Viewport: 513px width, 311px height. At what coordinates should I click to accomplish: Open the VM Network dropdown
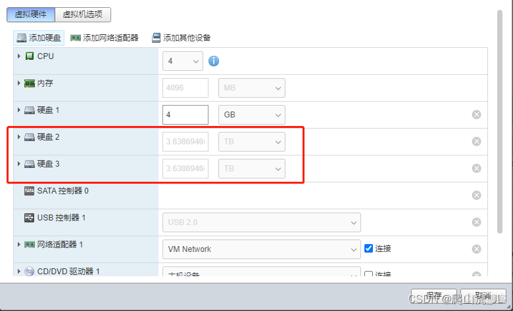point(261,249)
